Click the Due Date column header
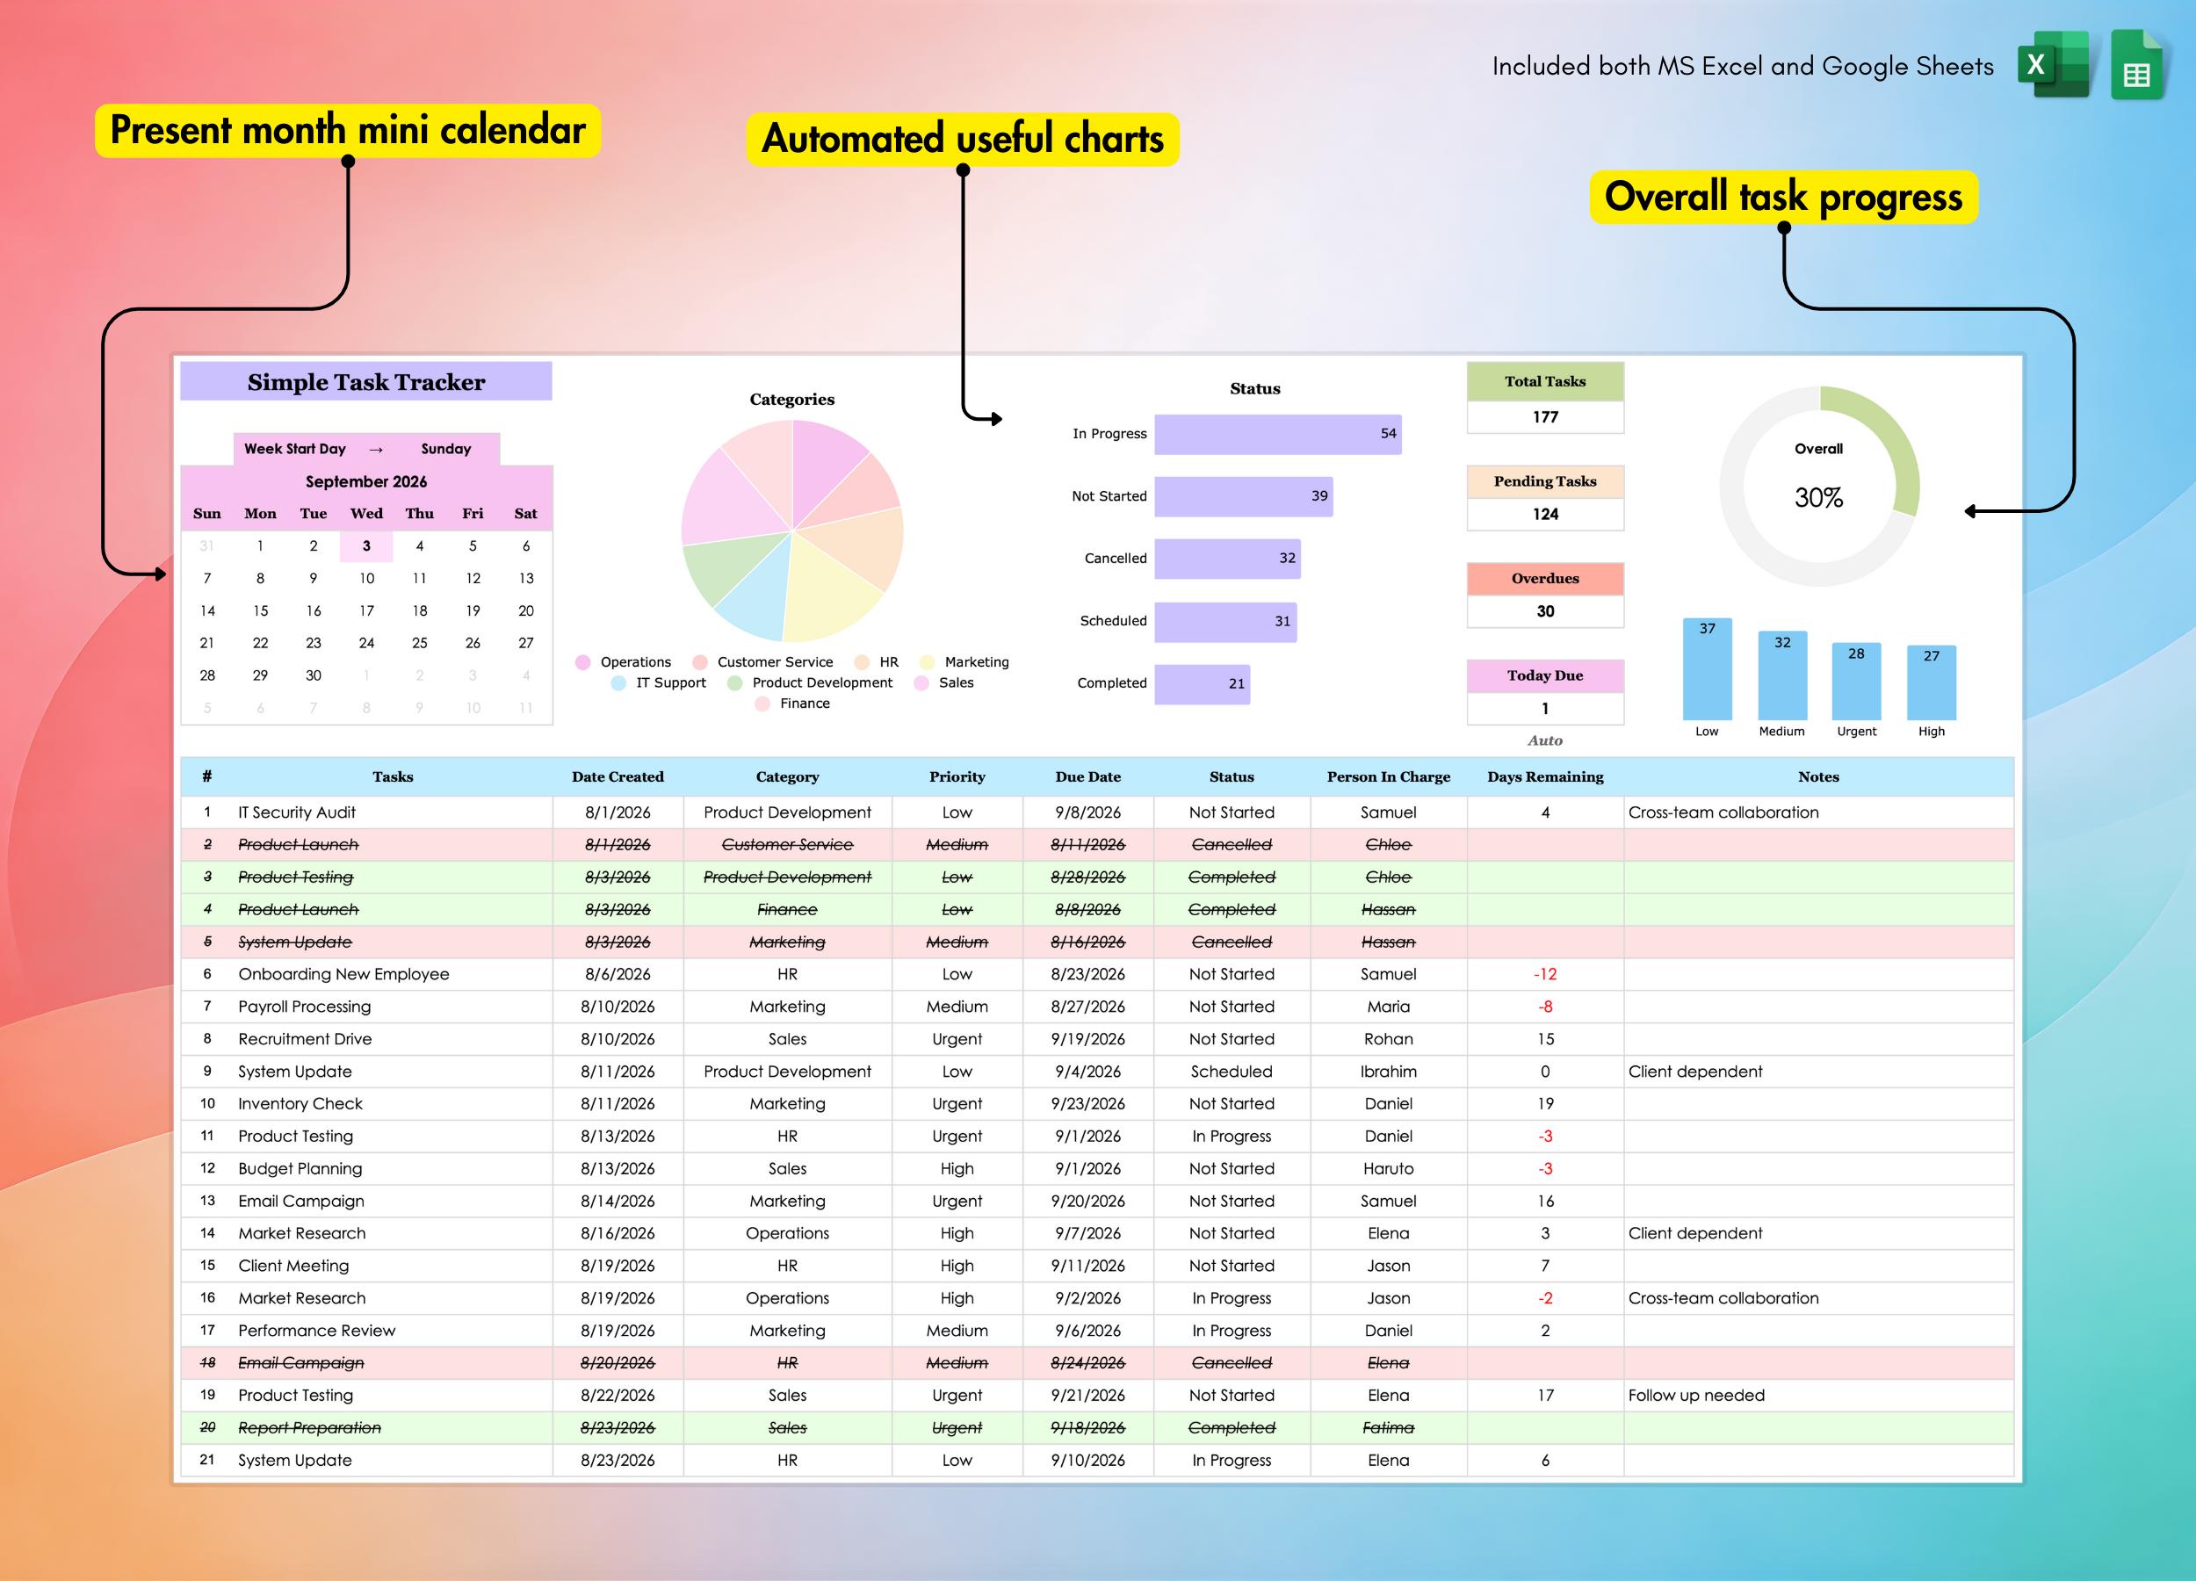This screenshot has width=2196, height=1581. pyautogui.click(x=1088, y=776)
